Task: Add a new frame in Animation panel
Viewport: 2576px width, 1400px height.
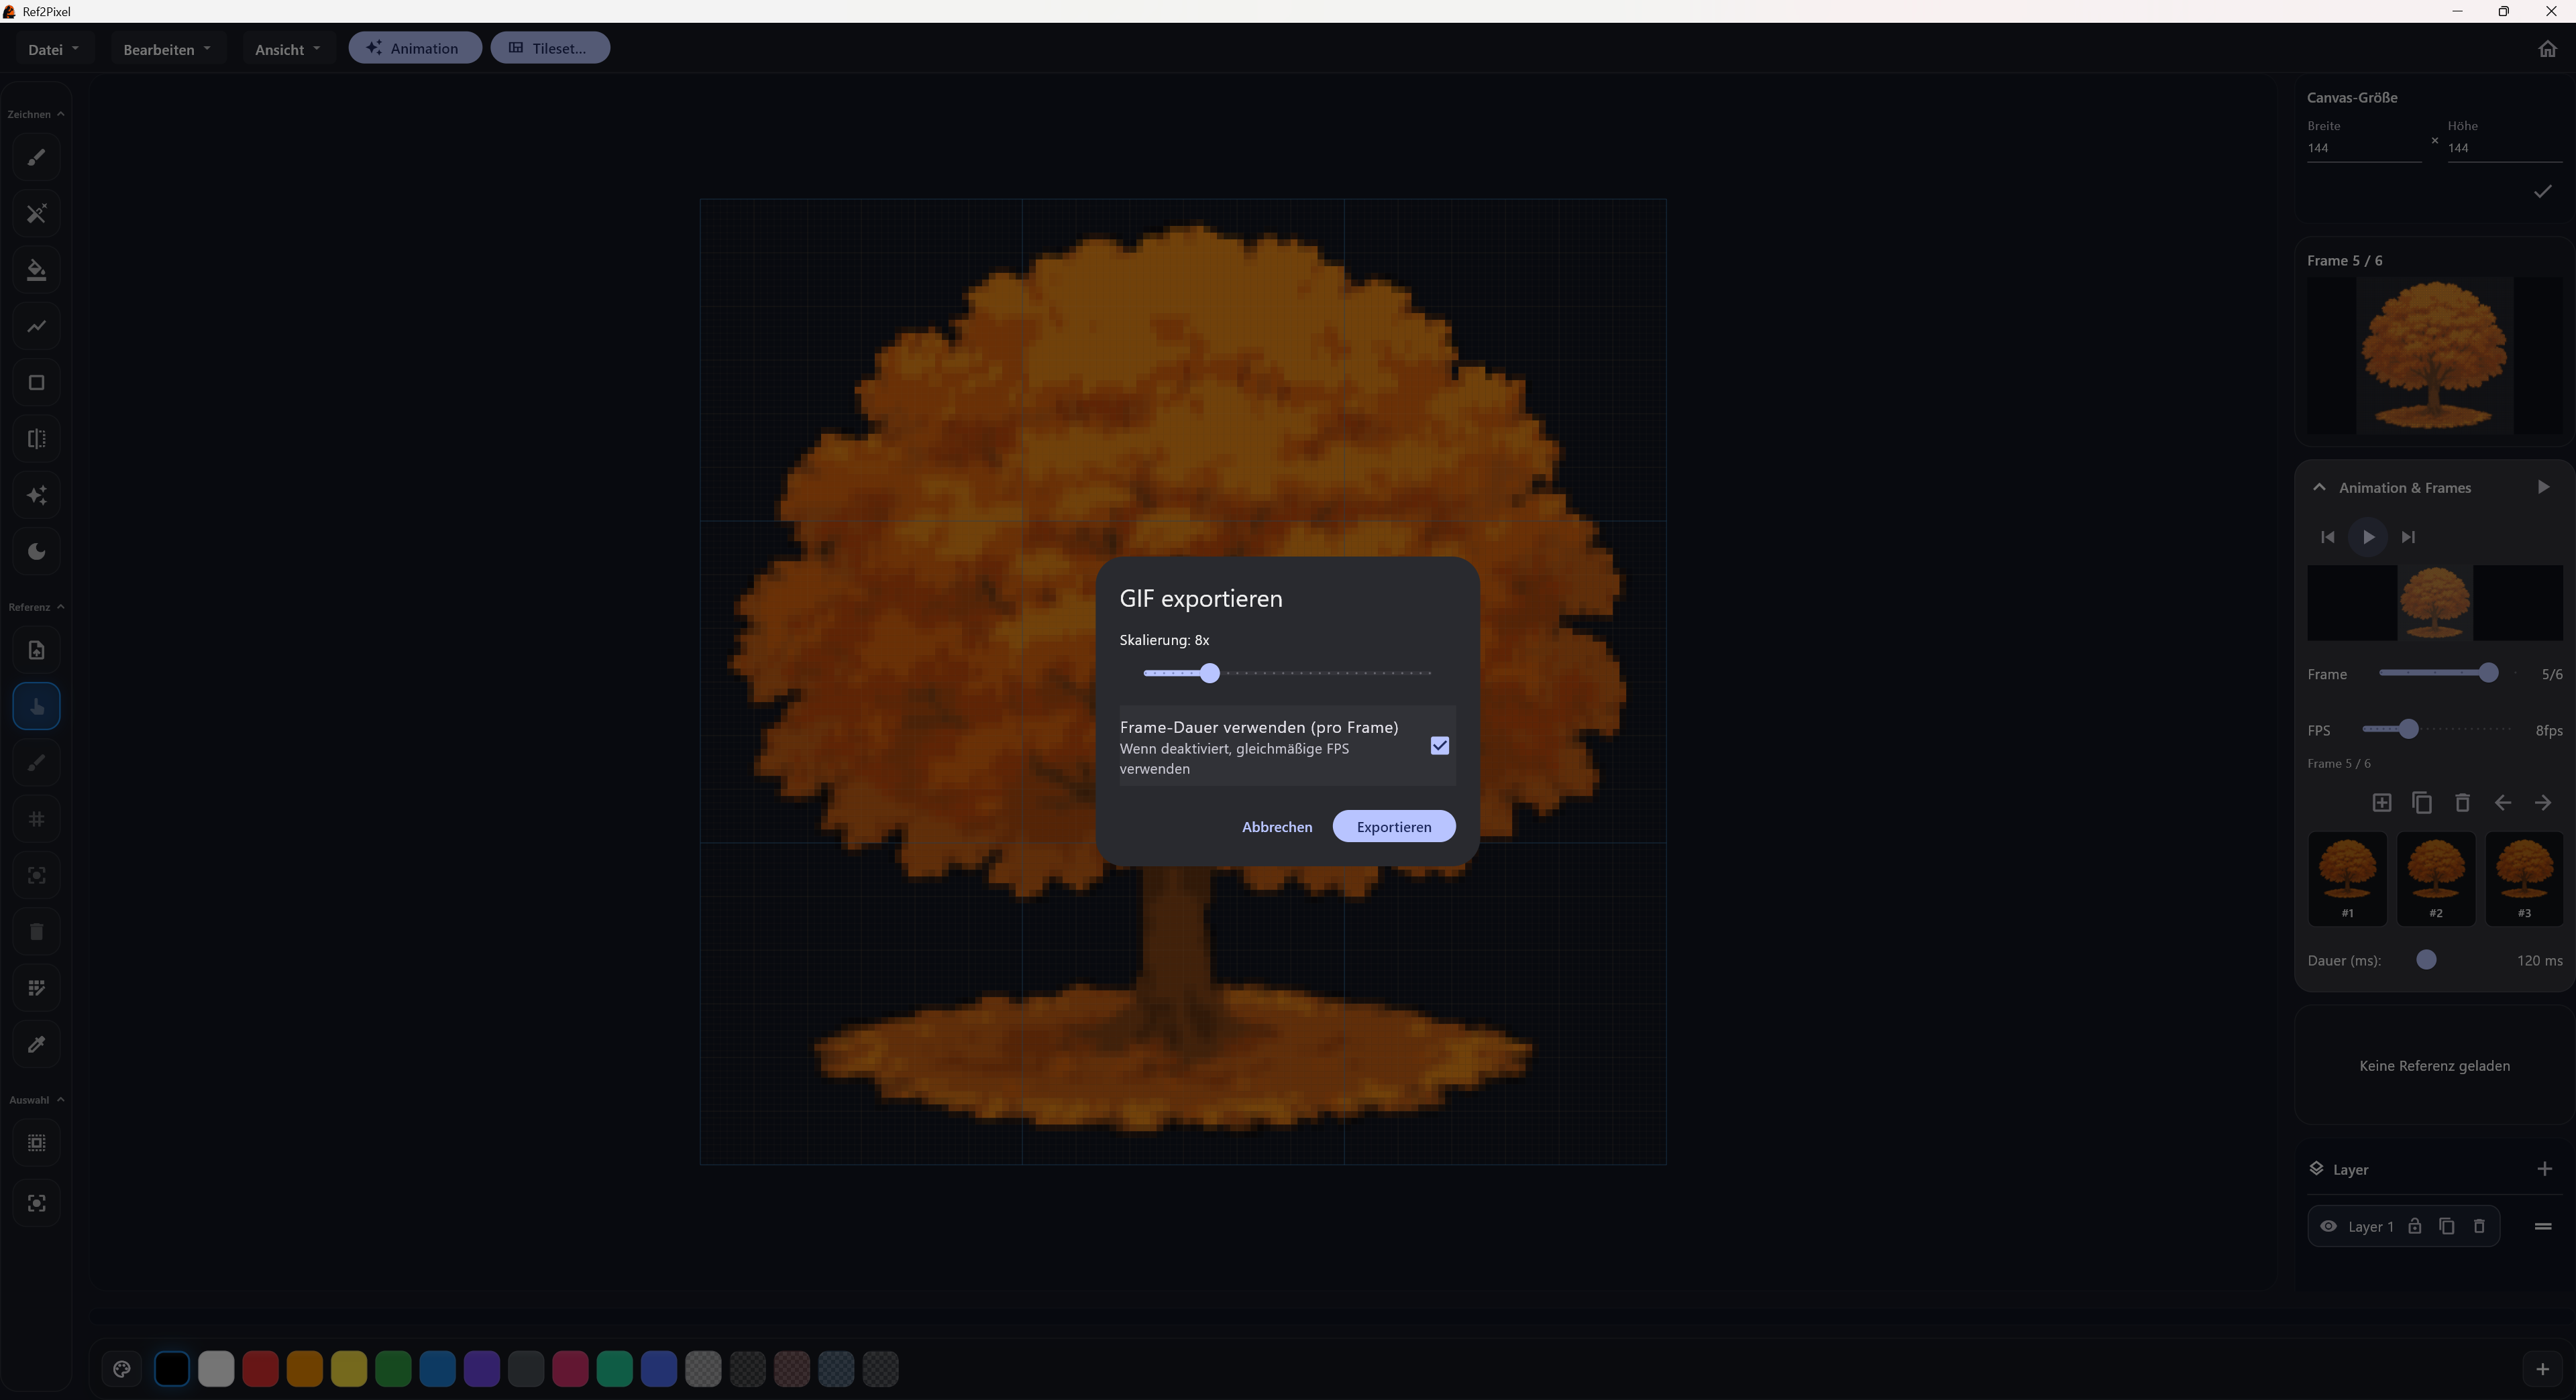Action: pyautogui.click(x=2381, y=803)
